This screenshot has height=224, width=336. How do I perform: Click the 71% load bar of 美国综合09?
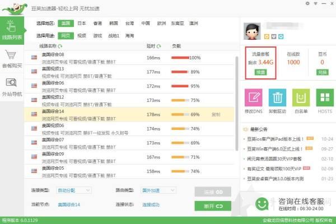pos(180,157)
